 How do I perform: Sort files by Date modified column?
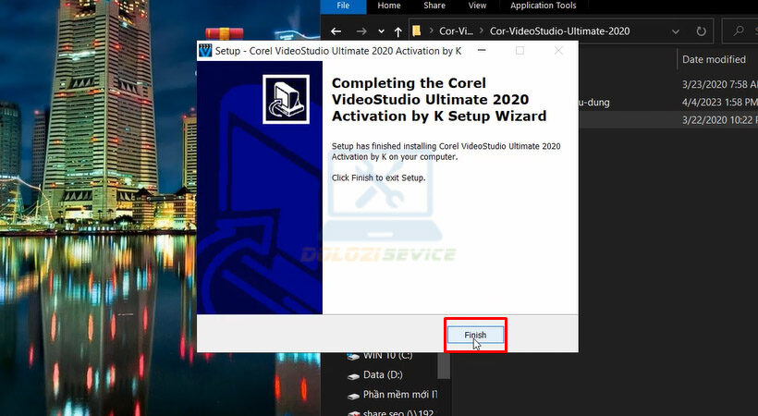click(714, 59)
